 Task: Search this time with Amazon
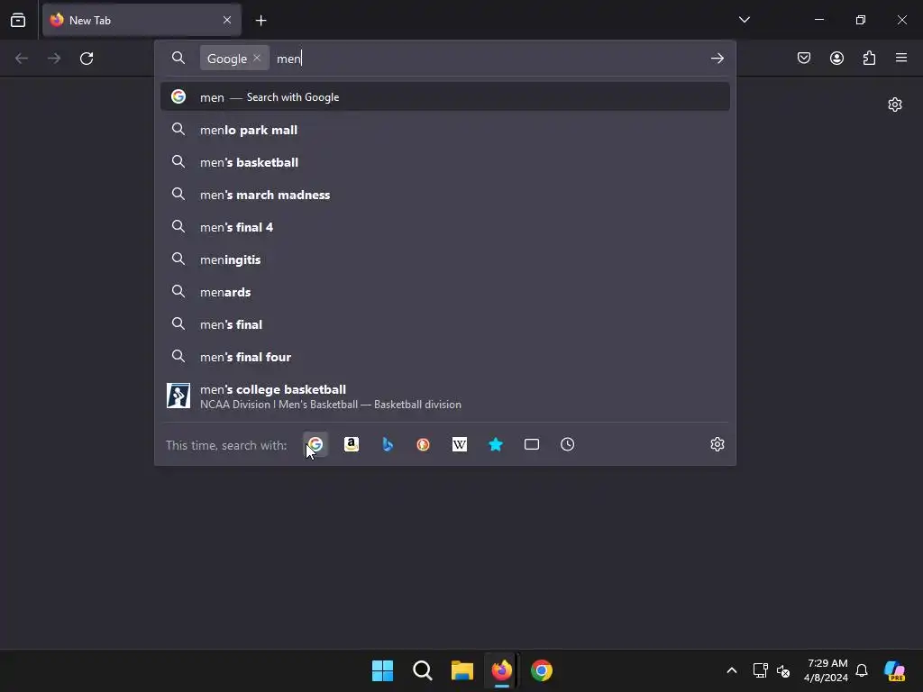[352, 444]
